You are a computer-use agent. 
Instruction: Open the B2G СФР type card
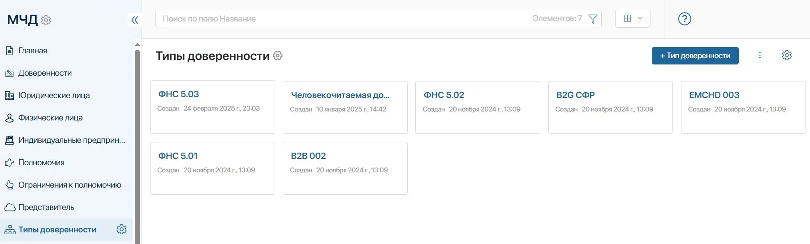(610, 107)
